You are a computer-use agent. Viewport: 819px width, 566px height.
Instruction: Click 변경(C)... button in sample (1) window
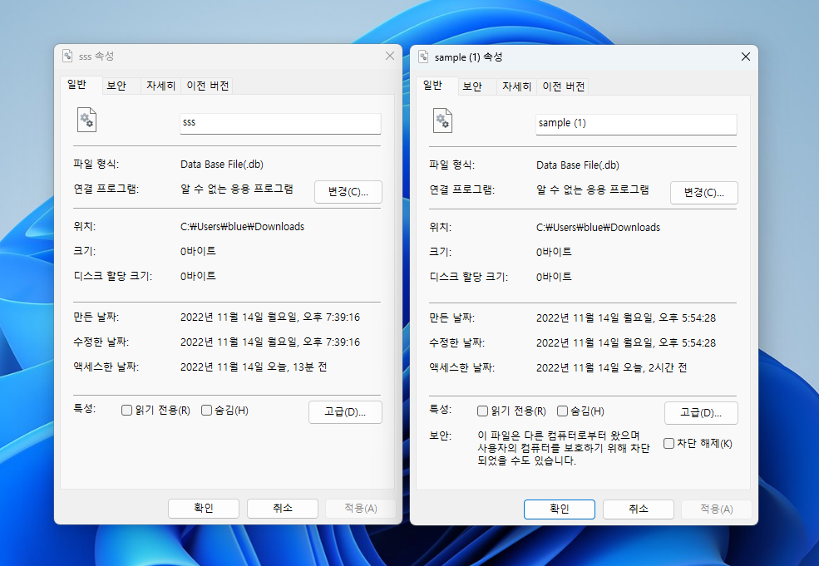coord(704,193)
